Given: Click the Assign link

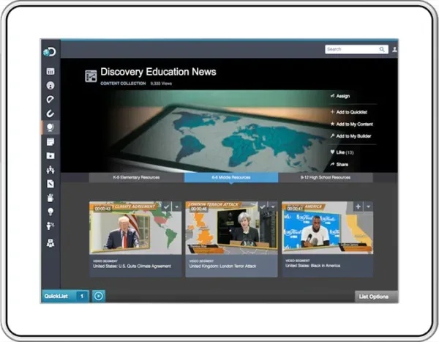Looking at the screenshot, I should click(342, 95).
